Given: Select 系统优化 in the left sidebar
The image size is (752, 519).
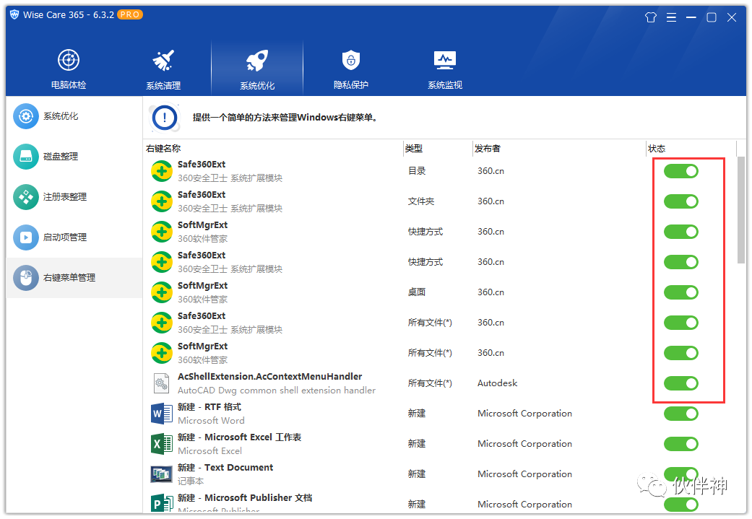Looking at the screenshot, I should pos(74,116).
